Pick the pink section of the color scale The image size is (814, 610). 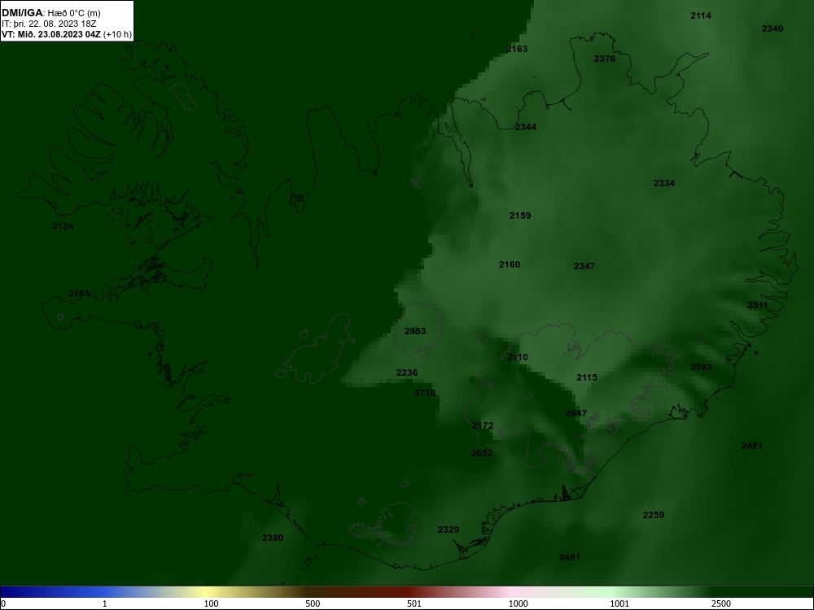pos(514,592)
